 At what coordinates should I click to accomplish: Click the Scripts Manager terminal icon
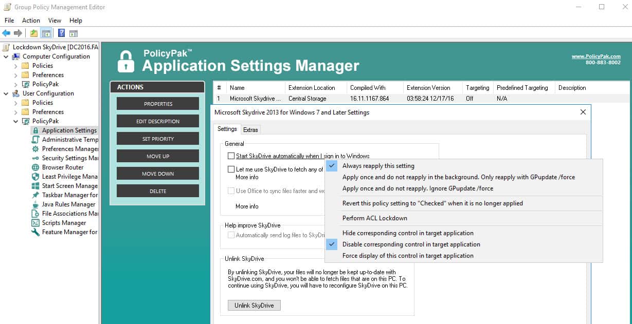35,223
